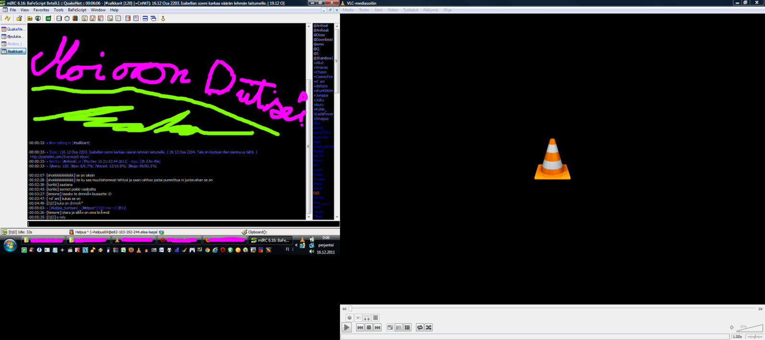765x340 pixels.
Task: Open VLC extended settings equalizer icon
Action: pos(407,328)
